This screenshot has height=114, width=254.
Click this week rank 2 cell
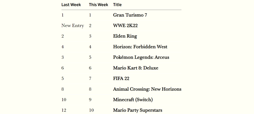tap(90, 26)
